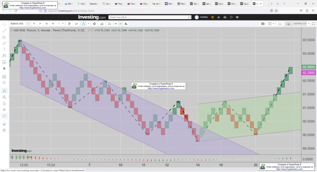Expand the USD/RUB_0.25 layout dropdown
This screenshot has width=317, height=172.
309,24
